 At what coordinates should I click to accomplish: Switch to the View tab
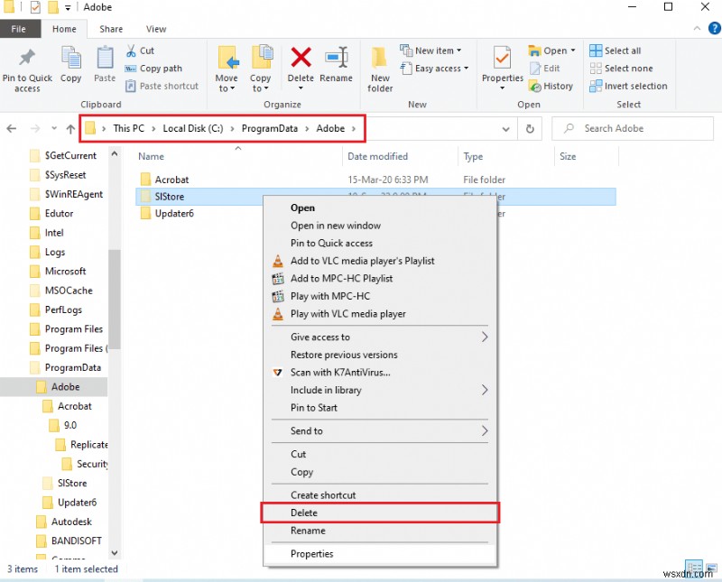156,28
